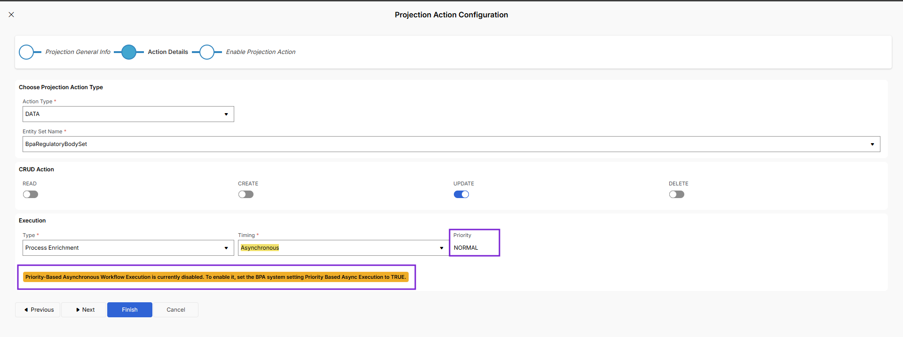903x337 pixels.
Task: Click the Projection General Info step label
Action: 78,52
